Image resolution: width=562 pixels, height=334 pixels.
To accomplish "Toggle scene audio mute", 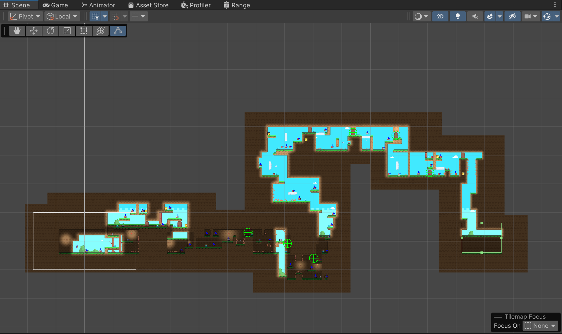I will (475, 16).
